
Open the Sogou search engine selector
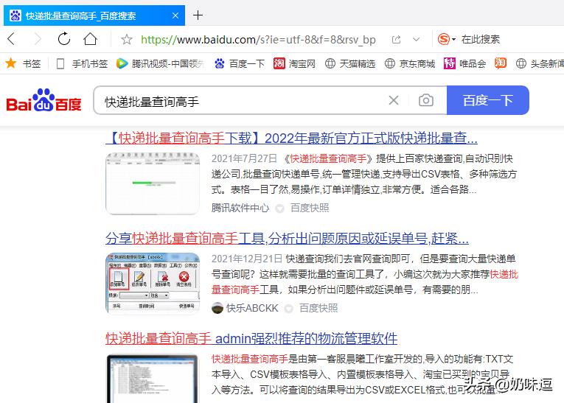pos(446,39)
